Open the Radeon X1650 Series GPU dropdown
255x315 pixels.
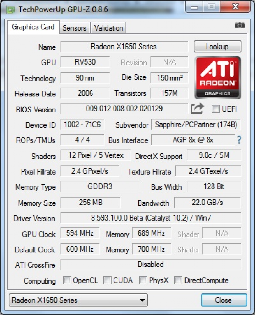tap(78, 300)
